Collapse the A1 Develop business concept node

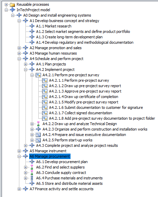tap(19, 21)
